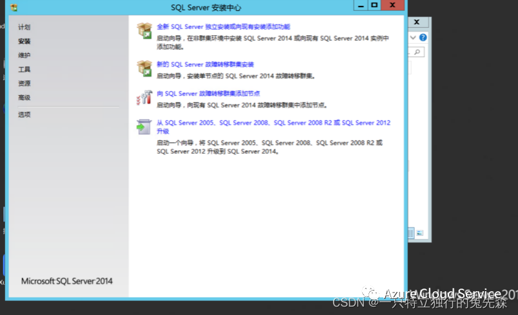Image resolution: width=518 pixels, height=315 pixels.
Task: Click link 新的 SQL Server 故障转移群集安装
Action: pos(205,64)
